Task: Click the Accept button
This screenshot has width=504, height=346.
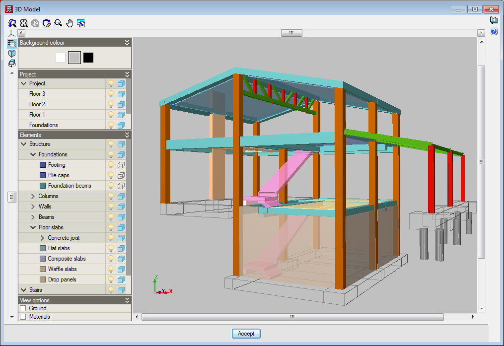Action: (246, 334)
